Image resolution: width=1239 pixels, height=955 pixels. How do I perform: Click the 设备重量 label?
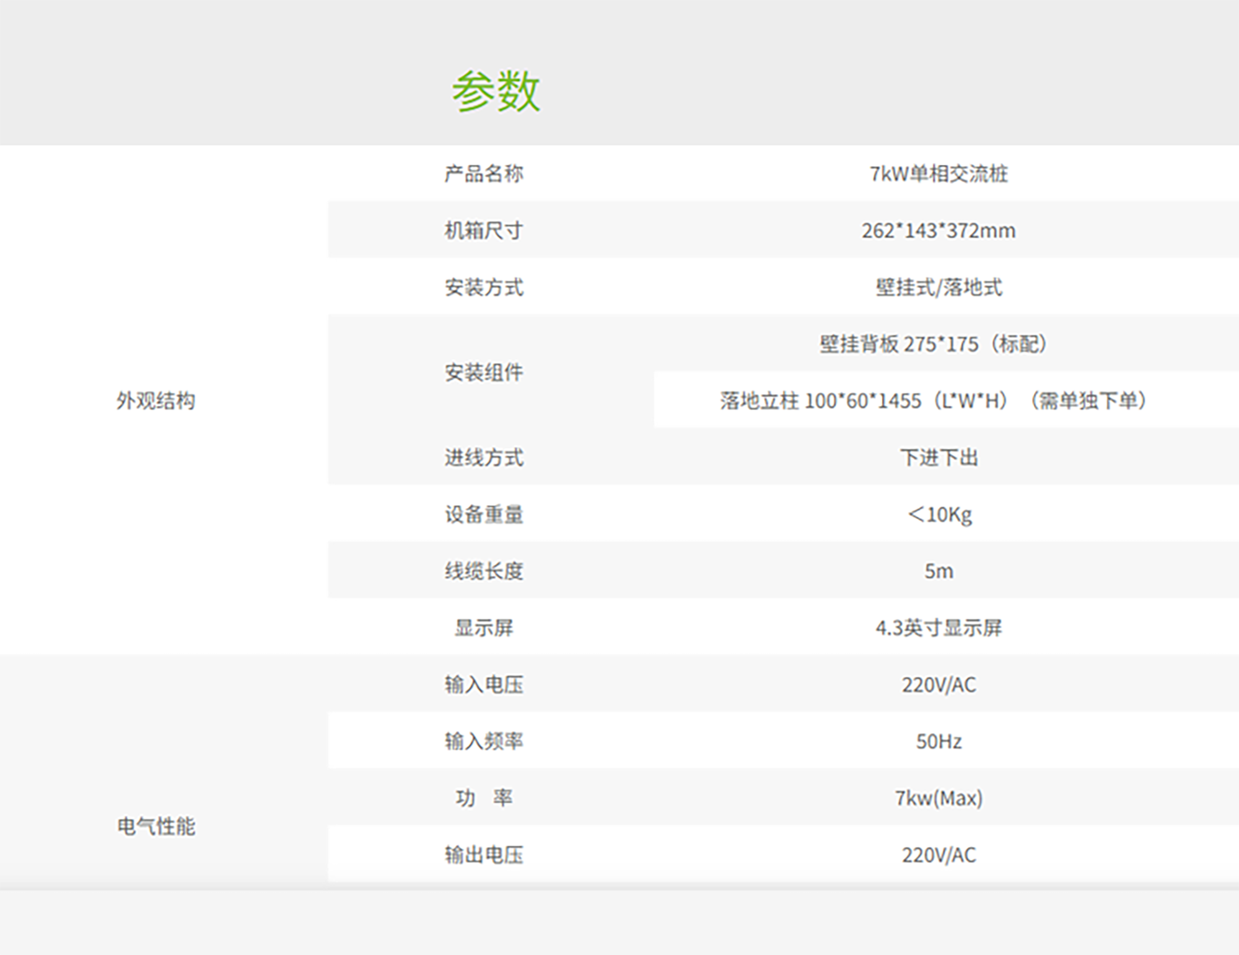[484, 514]
